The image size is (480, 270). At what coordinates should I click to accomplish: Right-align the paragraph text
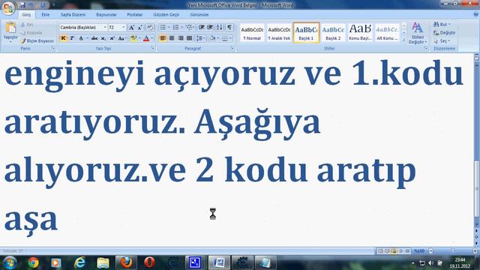181,38
